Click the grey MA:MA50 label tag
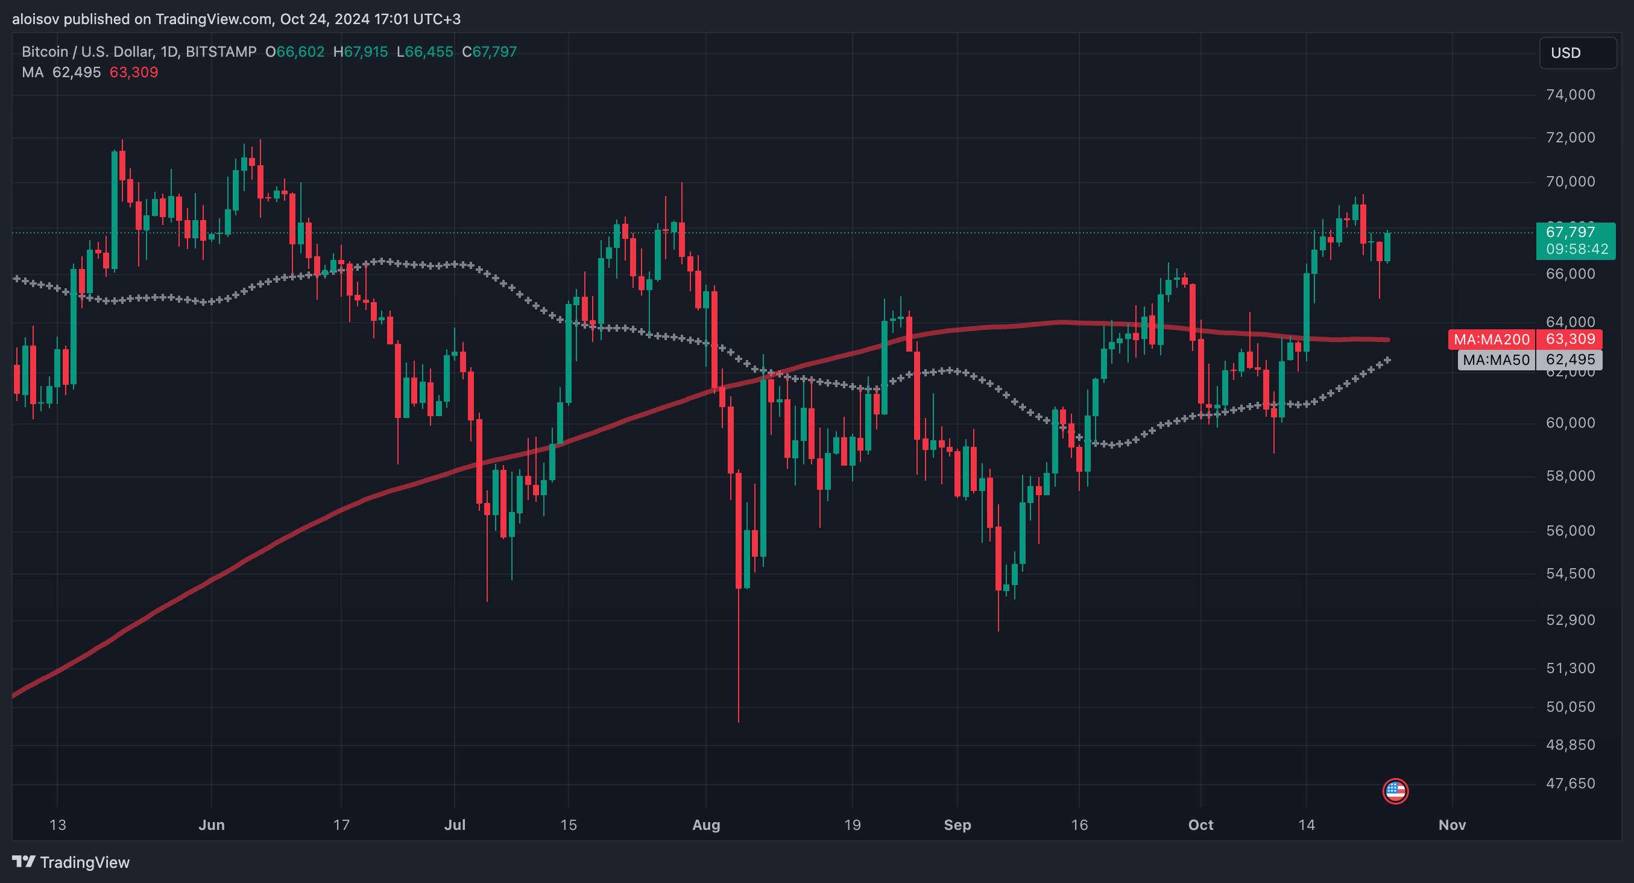This screenshot has height=883, width=1634. [x=1497, y=359]
